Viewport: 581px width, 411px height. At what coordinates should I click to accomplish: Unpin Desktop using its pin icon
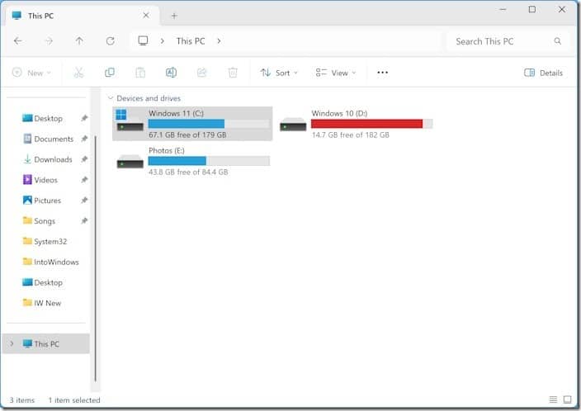click(84, 118)
